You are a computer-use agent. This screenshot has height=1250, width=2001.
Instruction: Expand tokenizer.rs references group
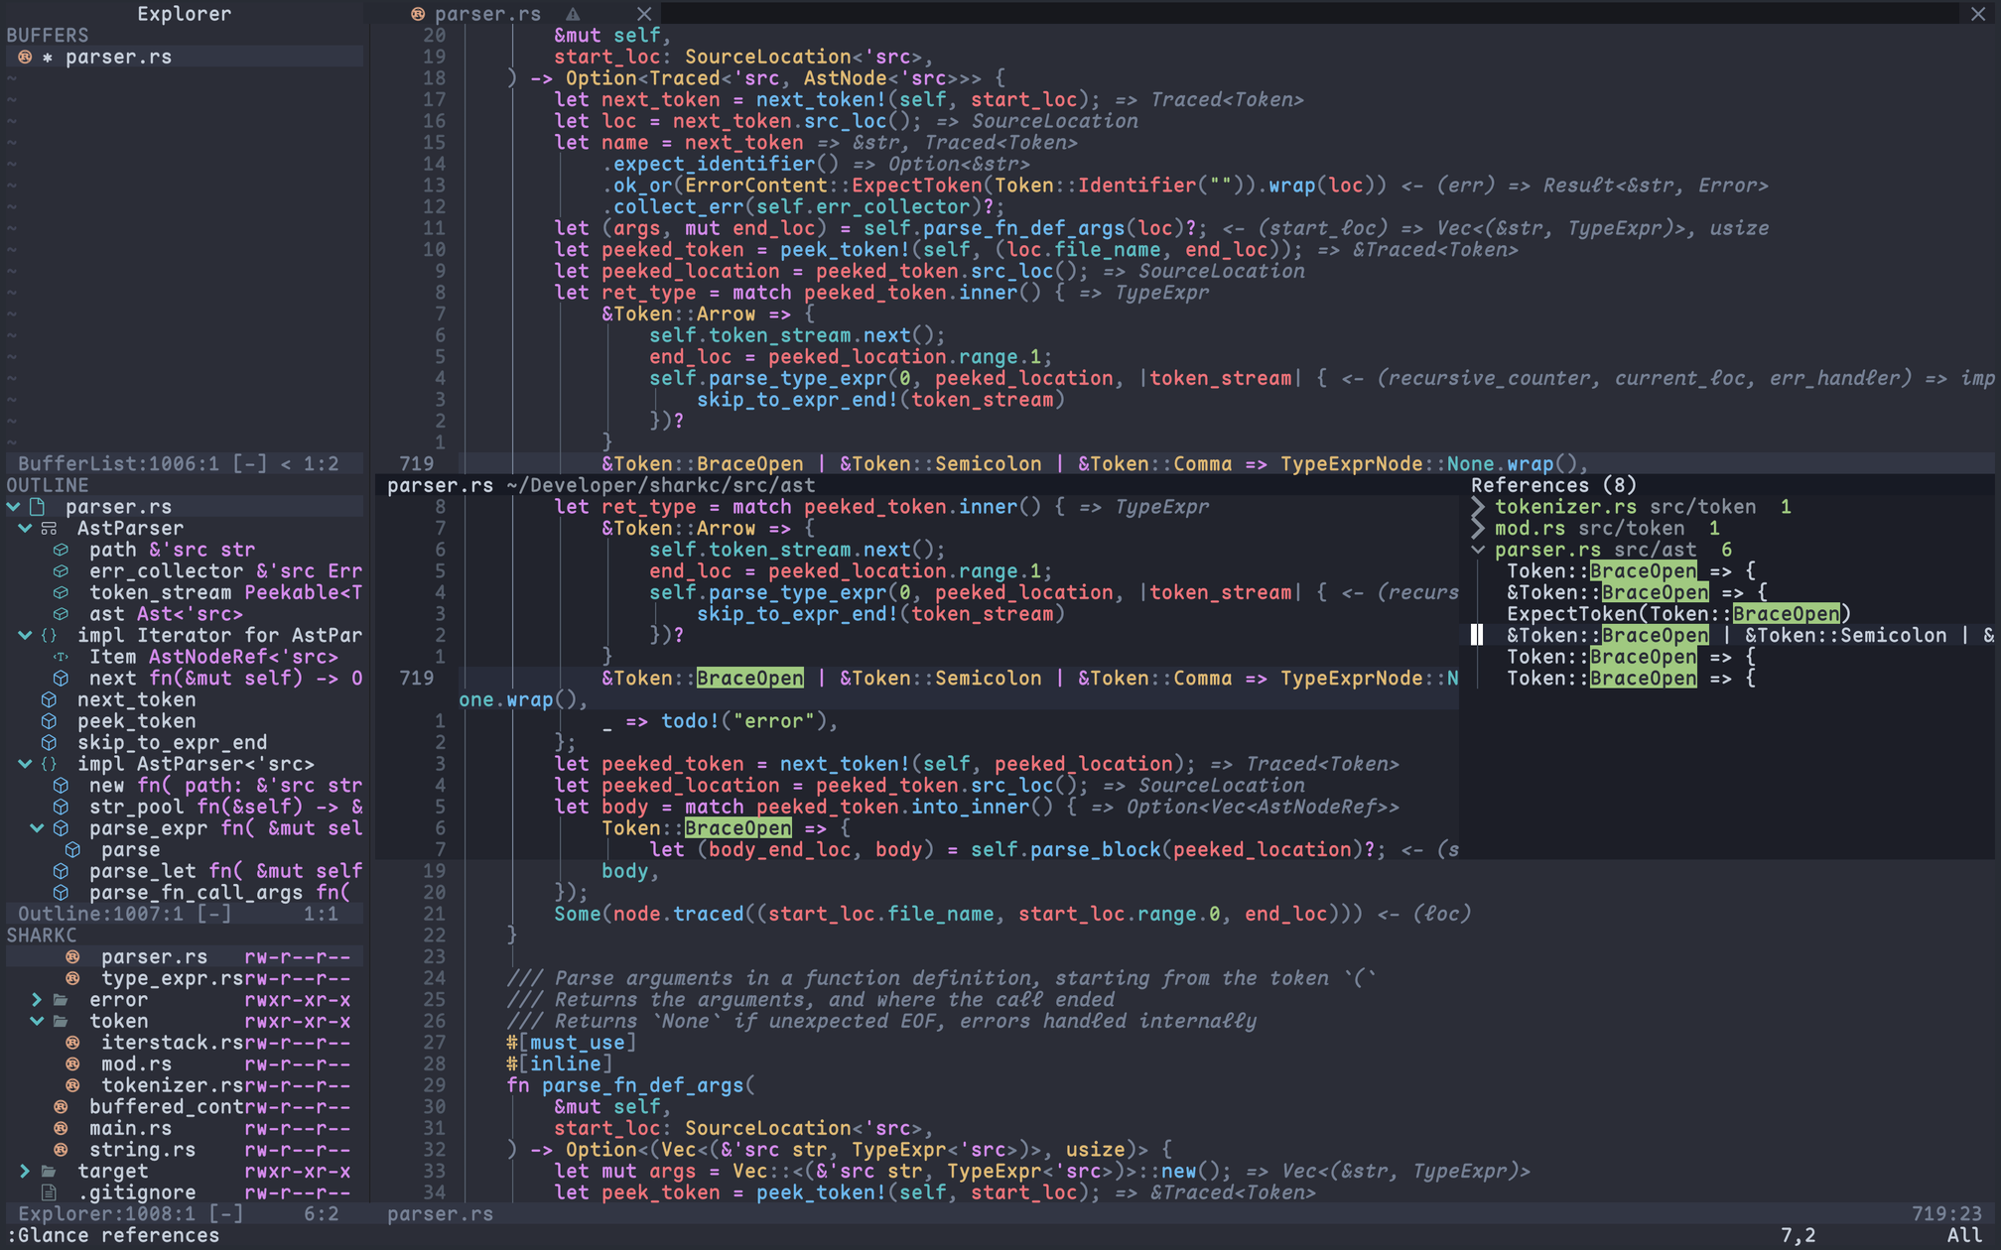pyautogui.click(x=1478, y=507)
